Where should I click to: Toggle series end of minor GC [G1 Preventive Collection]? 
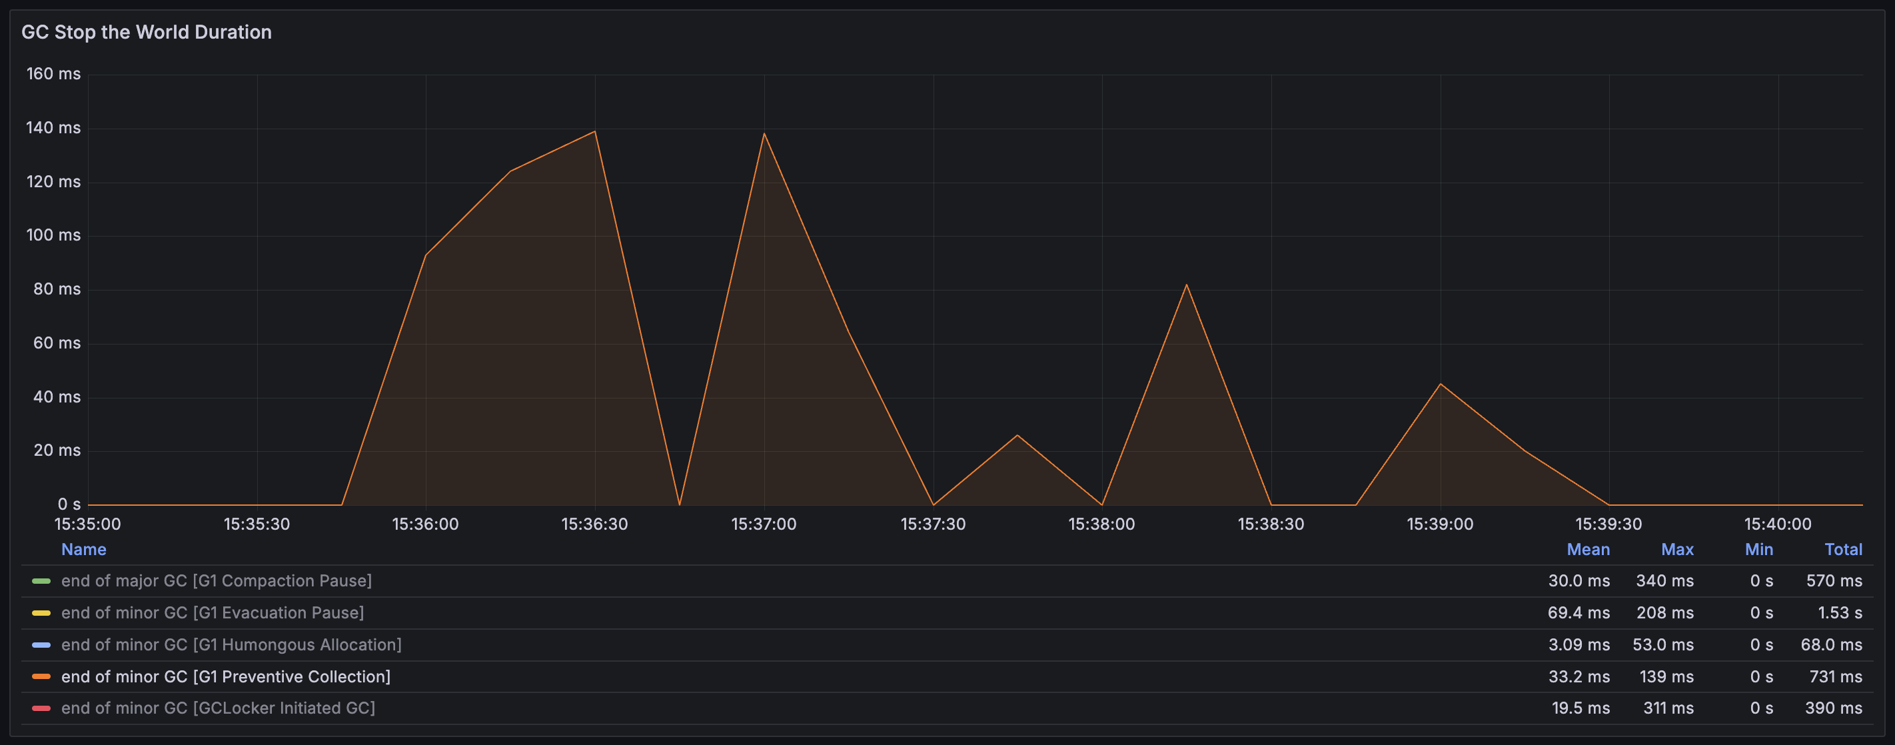pyautogui.click(x=226, y=676)
